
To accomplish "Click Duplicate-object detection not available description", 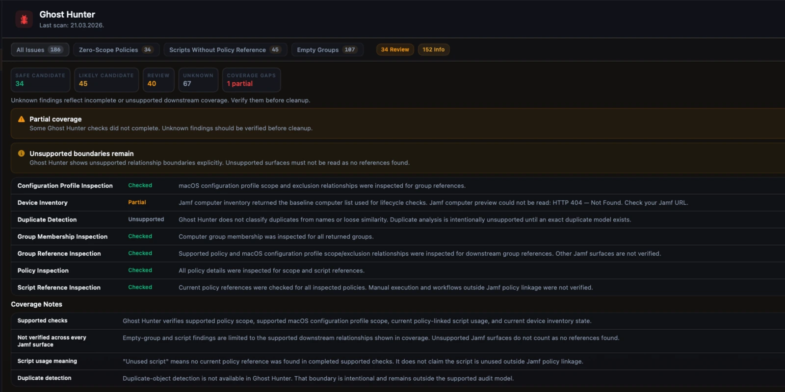I will tap(318, 378).
